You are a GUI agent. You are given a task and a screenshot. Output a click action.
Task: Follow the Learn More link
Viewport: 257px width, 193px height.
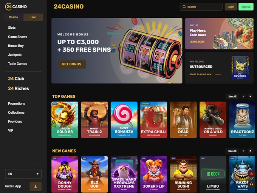pyautogui.click(x=197, y=42)
